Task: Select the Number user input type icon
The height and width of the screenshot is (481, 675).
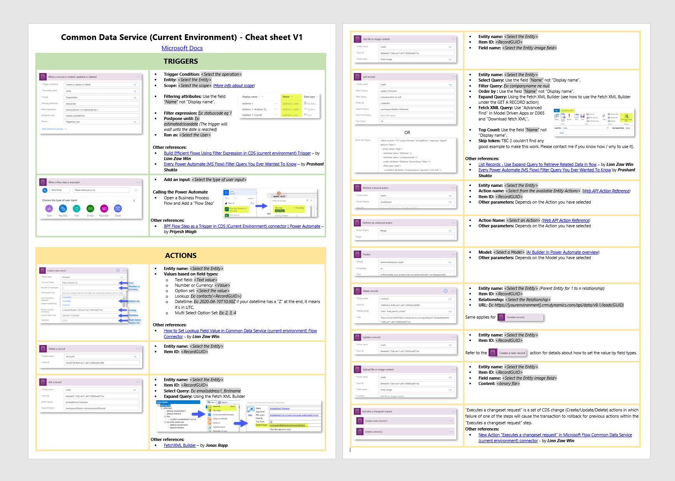Action: [104, 209]
